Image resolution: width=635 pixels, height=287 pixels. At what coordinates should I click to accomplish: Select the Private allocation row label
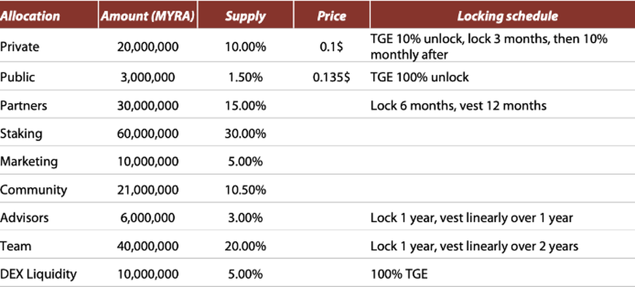[x=20, y=47]
